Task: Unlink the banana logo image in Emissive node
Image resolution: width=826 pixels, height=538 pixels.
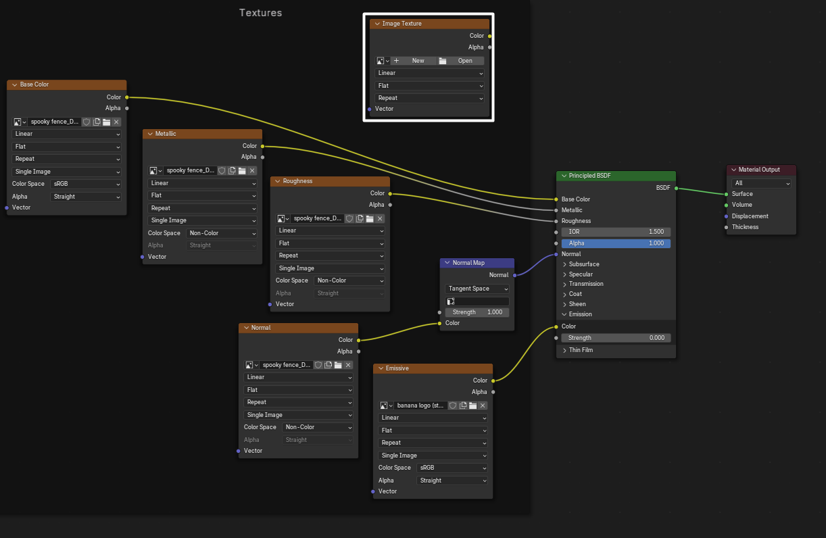Action: pos(483,406)
